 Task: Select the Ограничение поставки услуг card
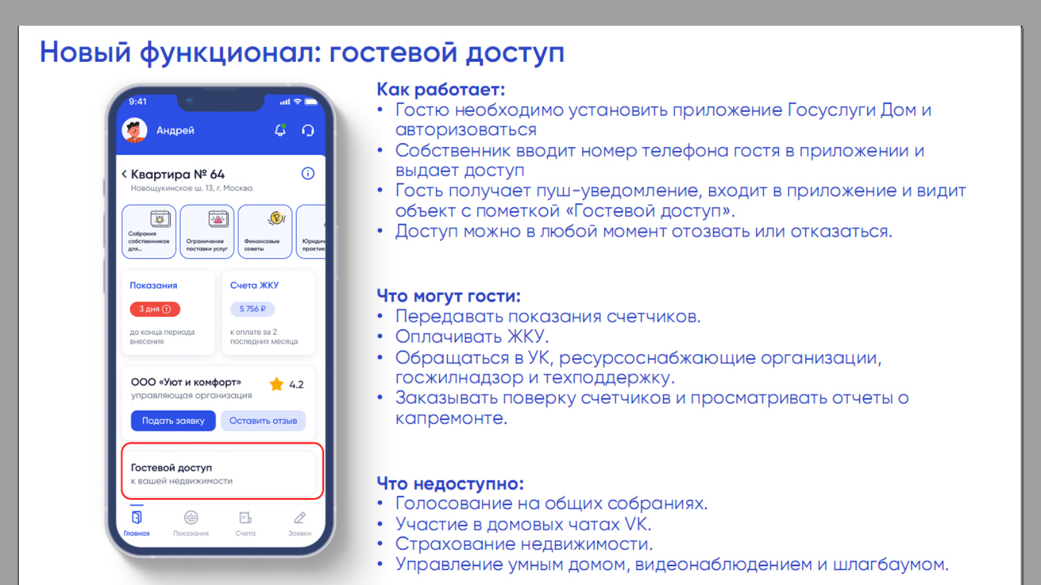(x=207, y=232)
